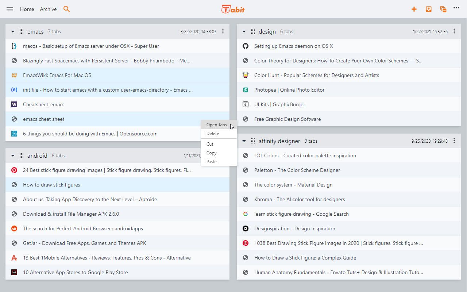Click the orange plus add icon
Image resolution: width=467 pixels, height=292 pixels.
pos(414,9)
